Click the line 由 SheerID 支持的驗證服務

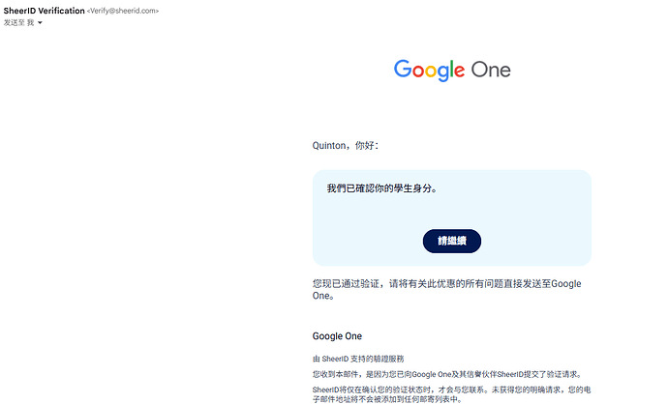[358, 359]
